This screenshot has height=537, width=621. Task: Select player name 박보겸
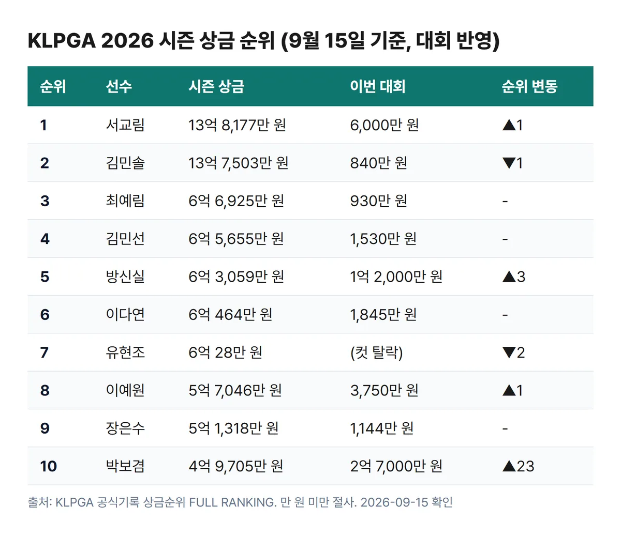point(125,466)
